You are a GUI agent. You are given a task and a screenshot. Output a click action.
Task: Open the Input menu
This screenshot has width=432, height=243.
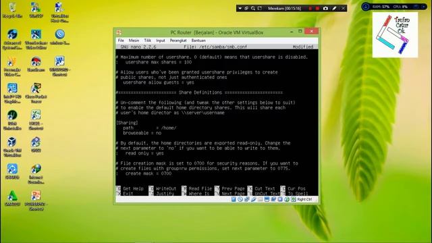[161, 40]
